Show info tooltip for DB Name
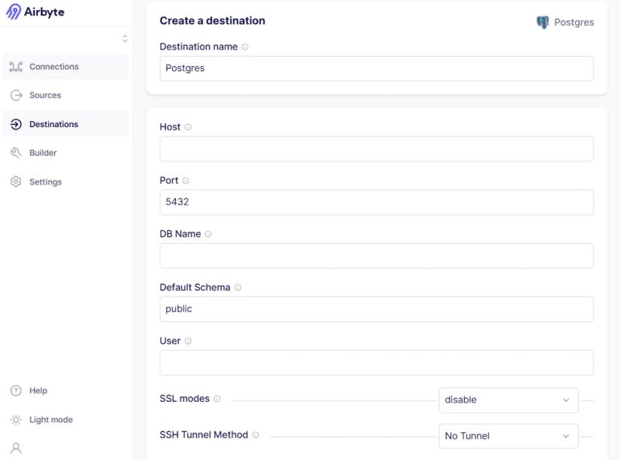 [208, 234]
